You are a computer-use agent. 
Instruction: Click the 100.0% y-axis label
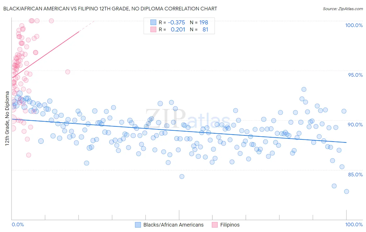coord(354,25)
